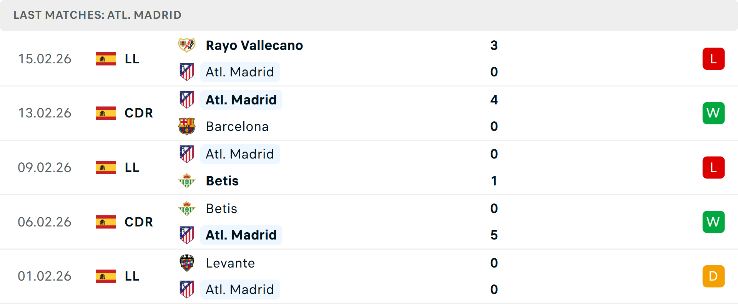Click the Betis crest in the 09.02.26 match
Viewport: 738px width, 304px height.
[187, 181]
